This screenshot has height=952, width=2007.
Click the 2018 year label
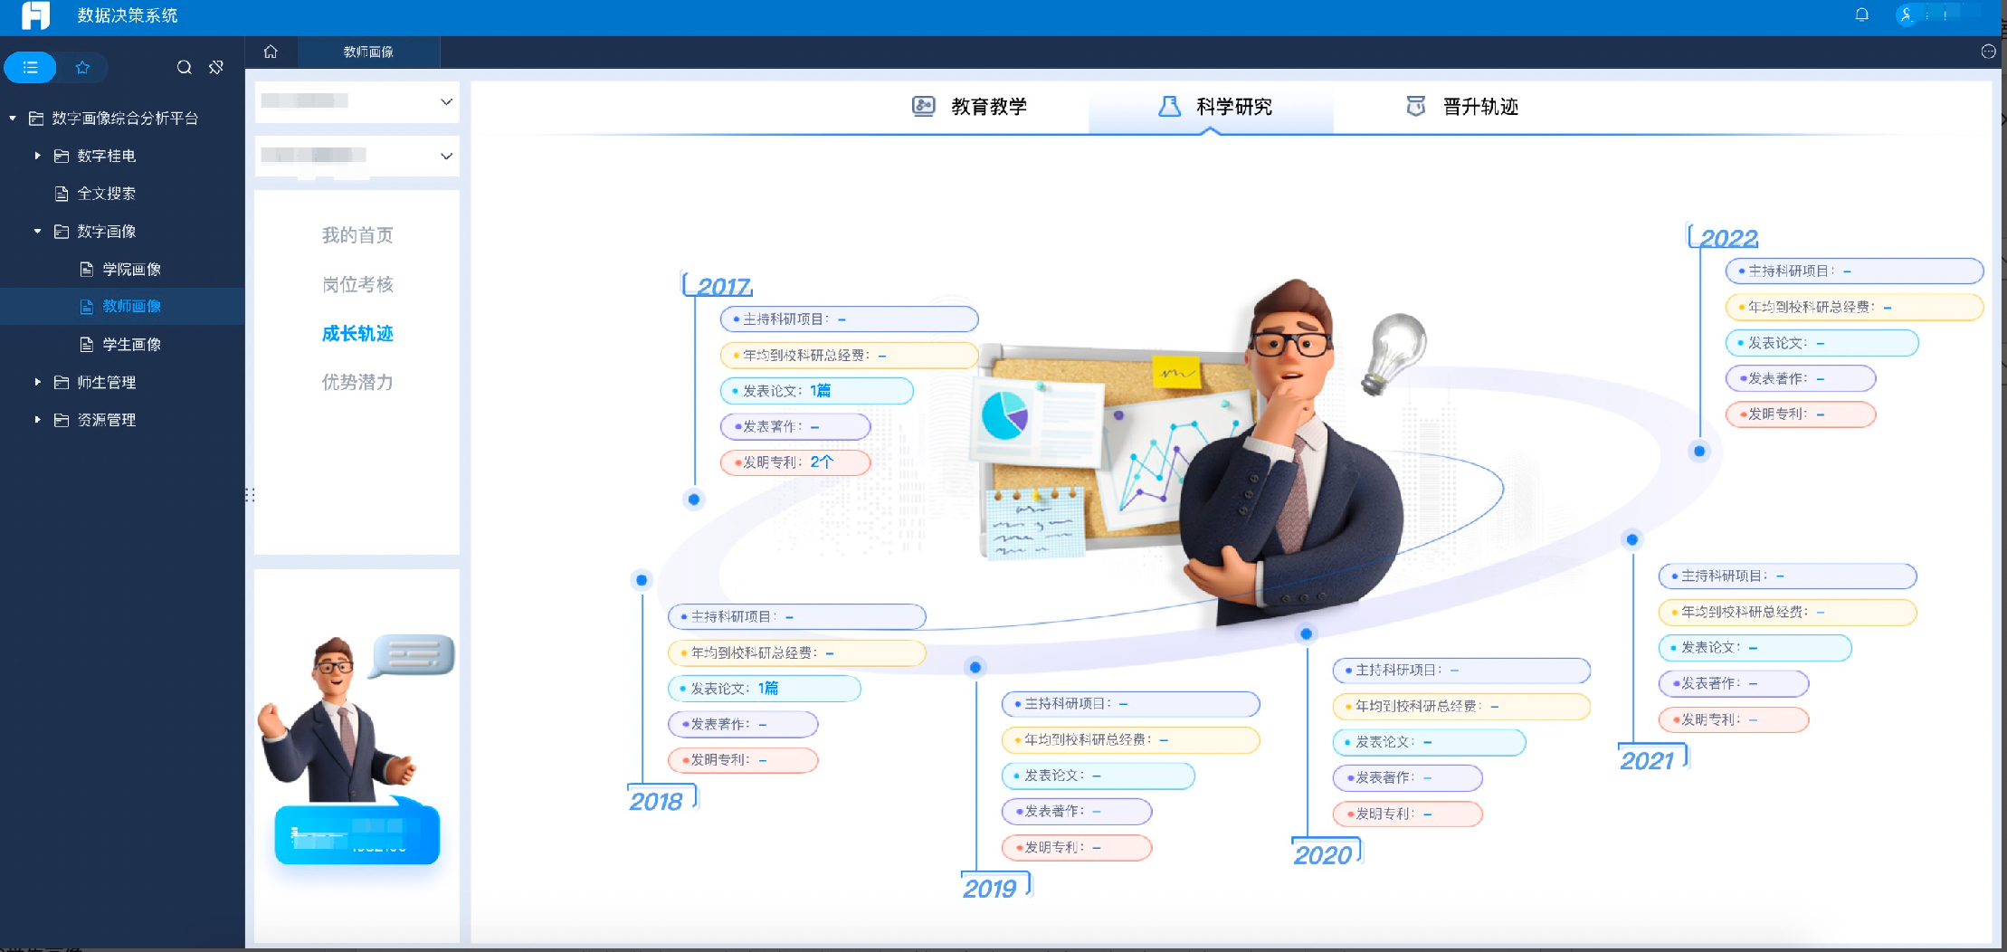[656, 802]
